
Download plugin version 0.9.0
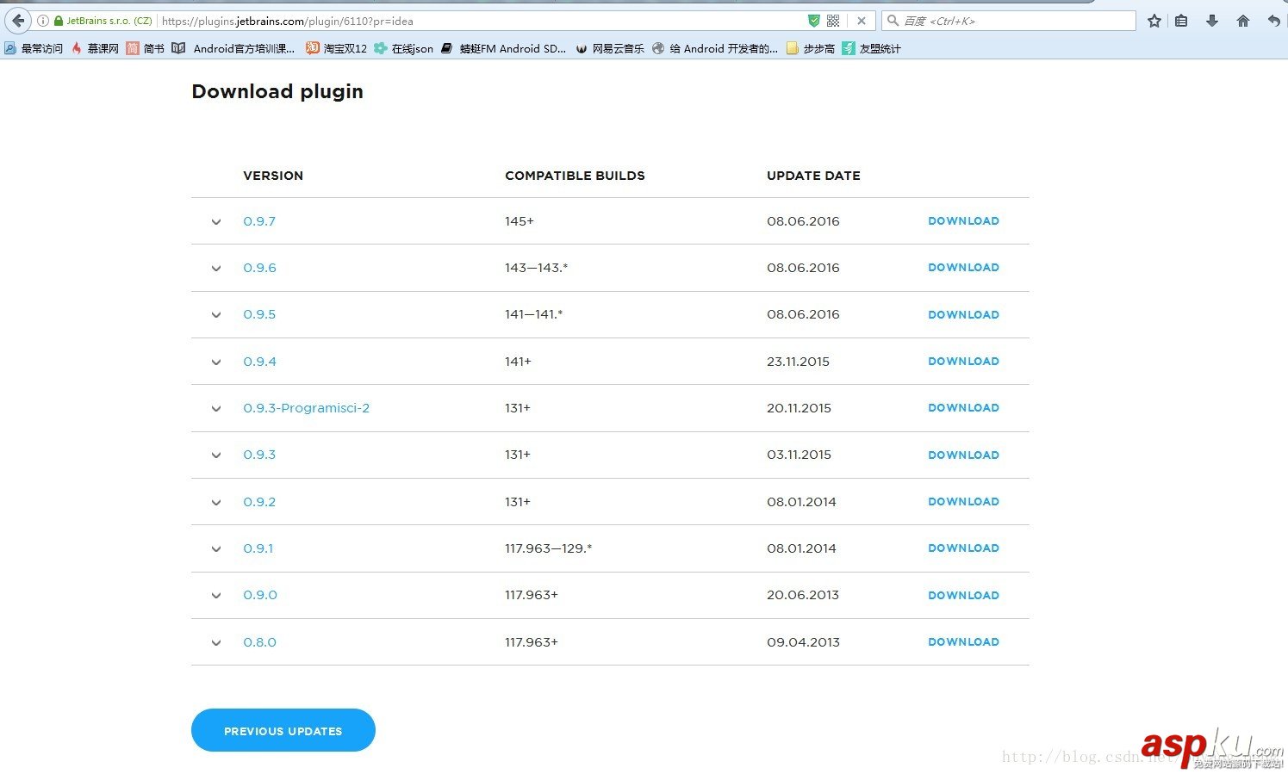963,596
